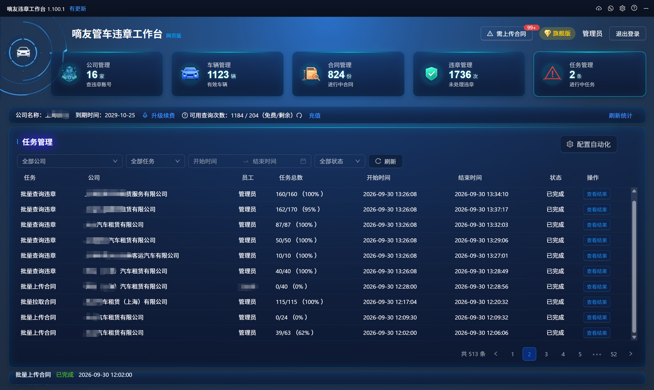The image size is (654, 390).
Task: Click the 升级续费 link
Action: coord(163,116)
